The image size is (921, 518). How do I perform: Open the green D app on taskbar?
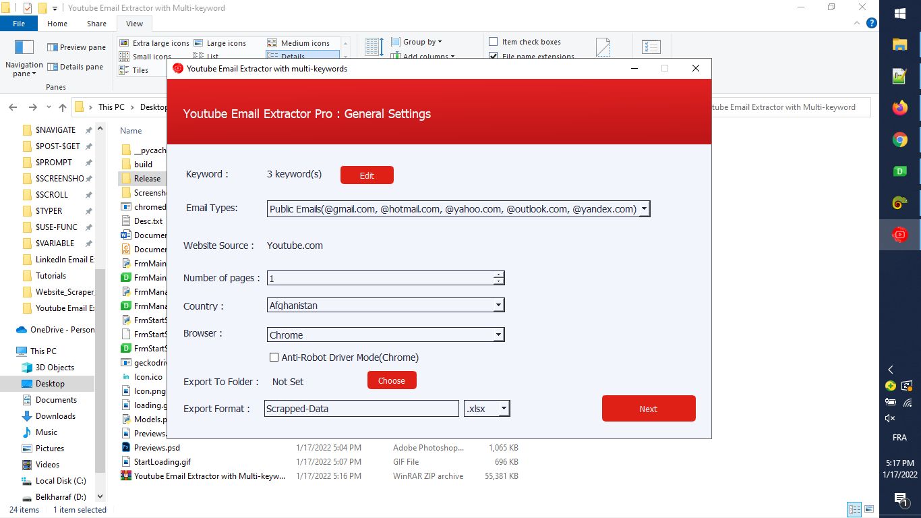point(899,171)
